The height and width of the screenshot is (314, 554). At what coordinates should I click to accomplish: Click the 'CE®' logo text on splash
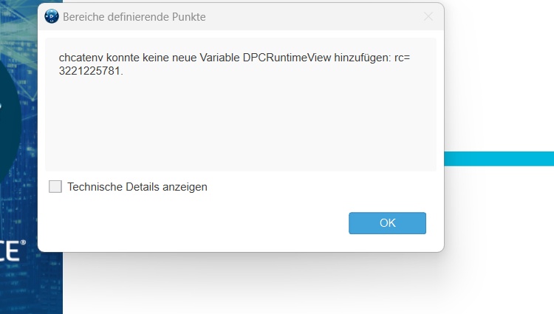[x=13, y=251]
